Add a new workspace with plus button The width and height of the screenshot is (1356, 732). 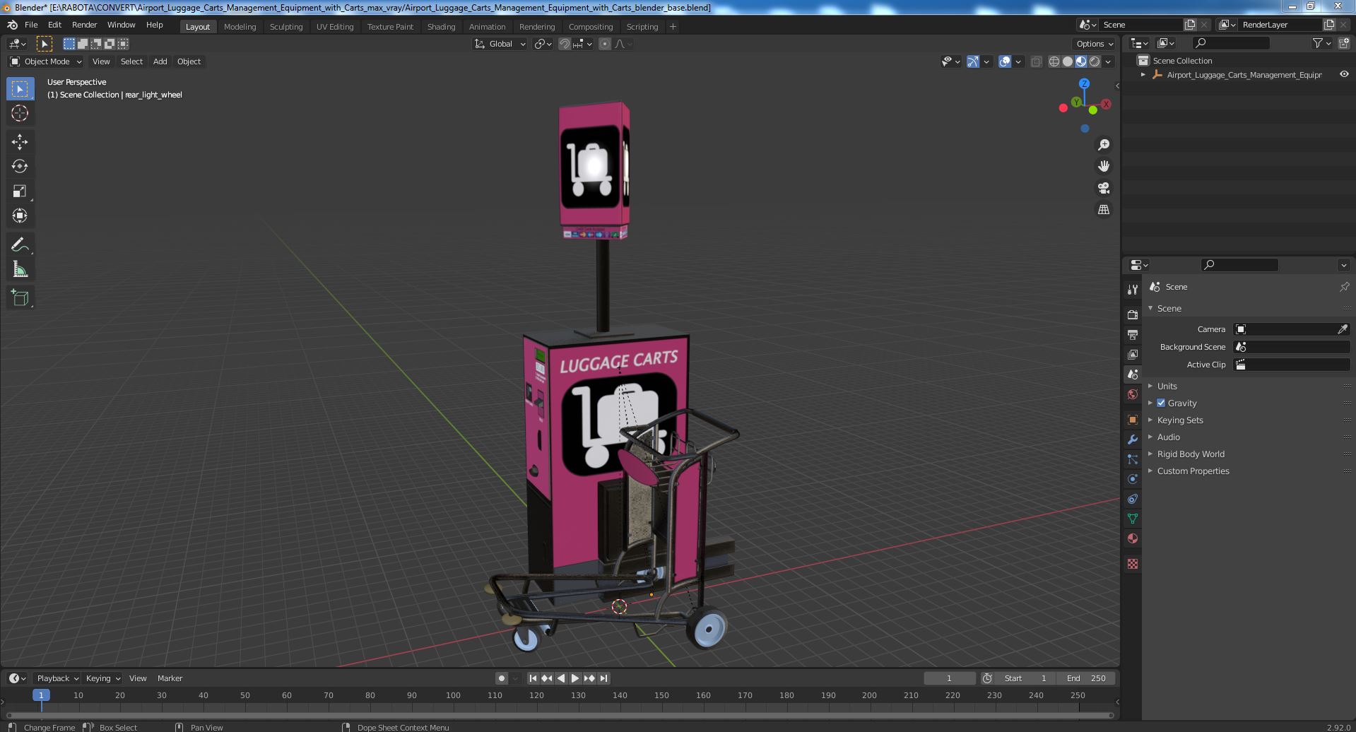673,27
